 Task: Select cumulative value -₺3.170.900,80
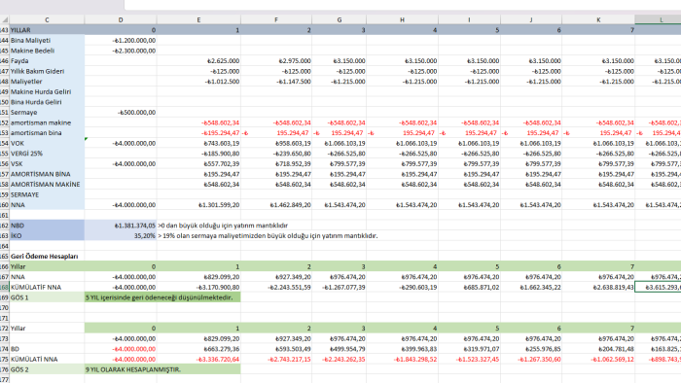tap(198, 287)
